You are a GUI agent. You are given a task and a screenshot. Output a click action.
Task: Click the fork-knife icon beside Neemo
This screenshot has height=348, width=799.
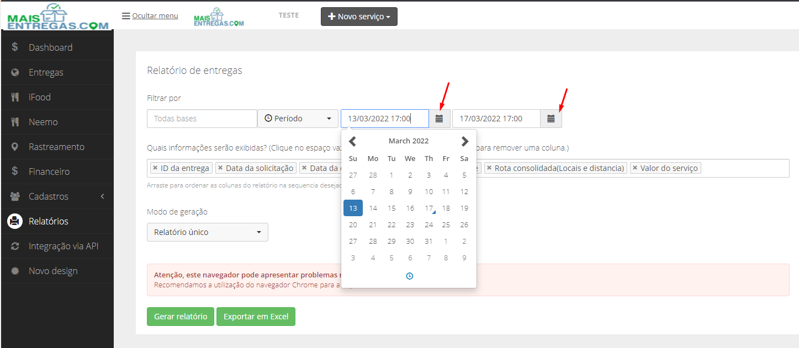pos(15,122)
